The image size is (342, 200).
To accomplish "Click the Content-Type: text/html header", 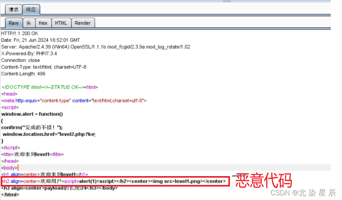I will click(44, 67).
